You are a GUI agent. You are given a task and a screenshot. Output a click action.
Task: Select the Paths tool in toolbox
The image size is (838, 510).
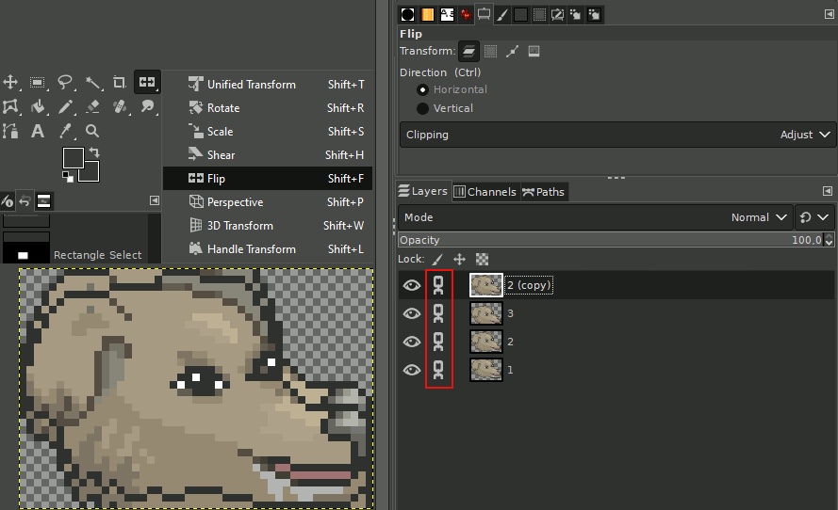pos(10,131)
